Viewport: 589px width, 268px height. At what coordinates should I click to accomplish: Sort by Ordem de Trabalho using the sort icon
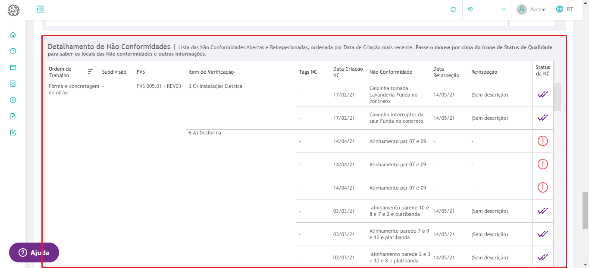90,72
